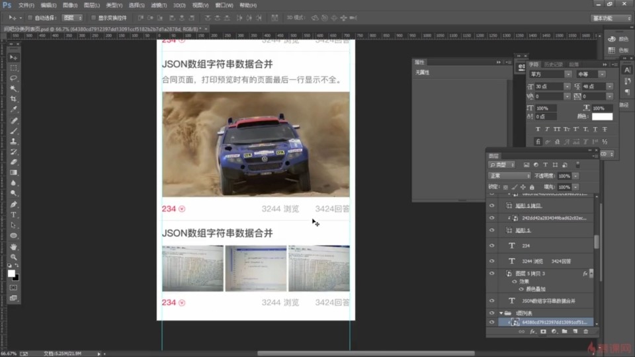The image size is (635, 357).
Task: Activate the Hand tool
Action: 13,247
